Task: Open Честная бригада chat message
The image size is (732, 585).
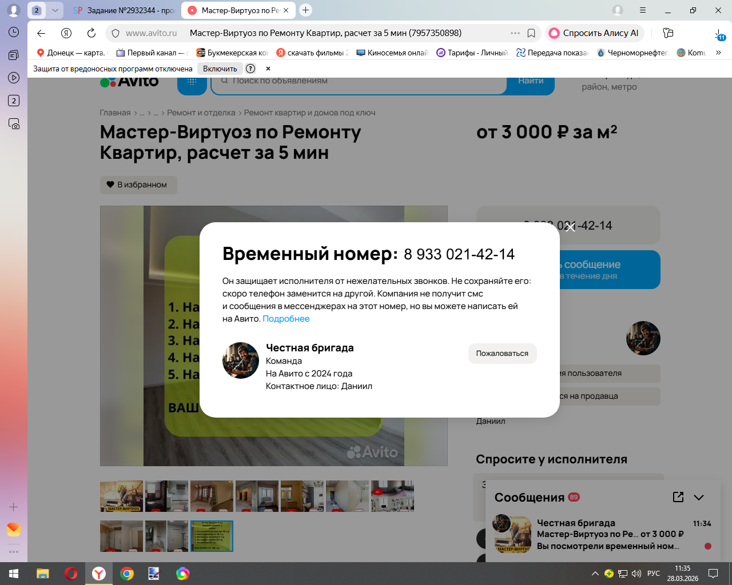Action: pyautogui.click(x=602, y=534)
